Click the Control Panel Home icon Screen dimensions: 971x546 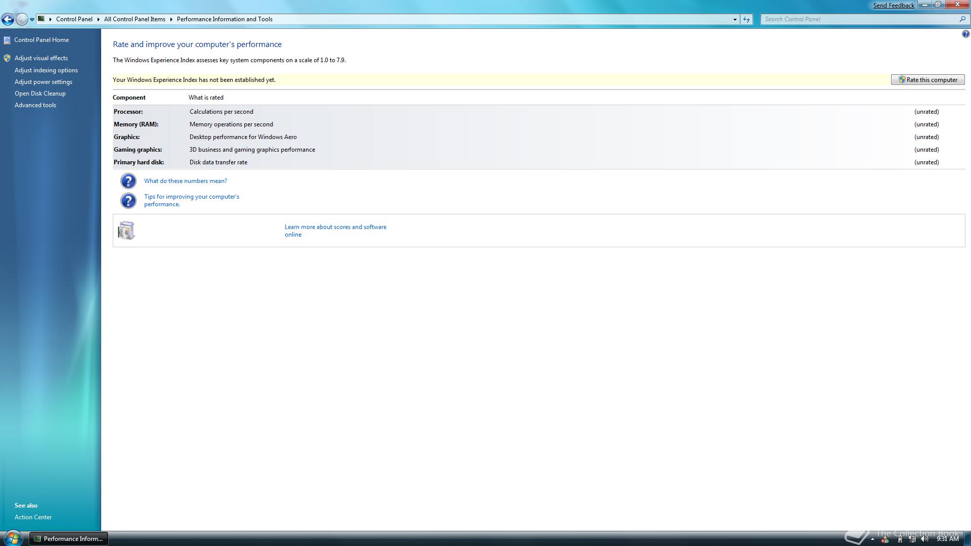(x=7, y=40)
